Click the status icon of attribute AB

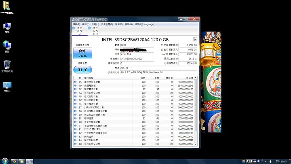tap(75, 96)
